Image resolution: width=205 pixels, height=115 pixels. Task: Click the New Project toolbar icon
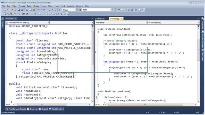(x=4, y=10)
